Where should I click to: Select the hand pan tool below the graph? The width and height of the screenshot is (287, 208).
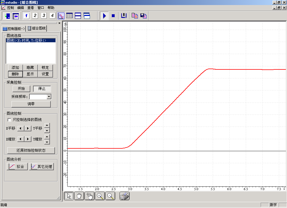[x=79, y=196]
